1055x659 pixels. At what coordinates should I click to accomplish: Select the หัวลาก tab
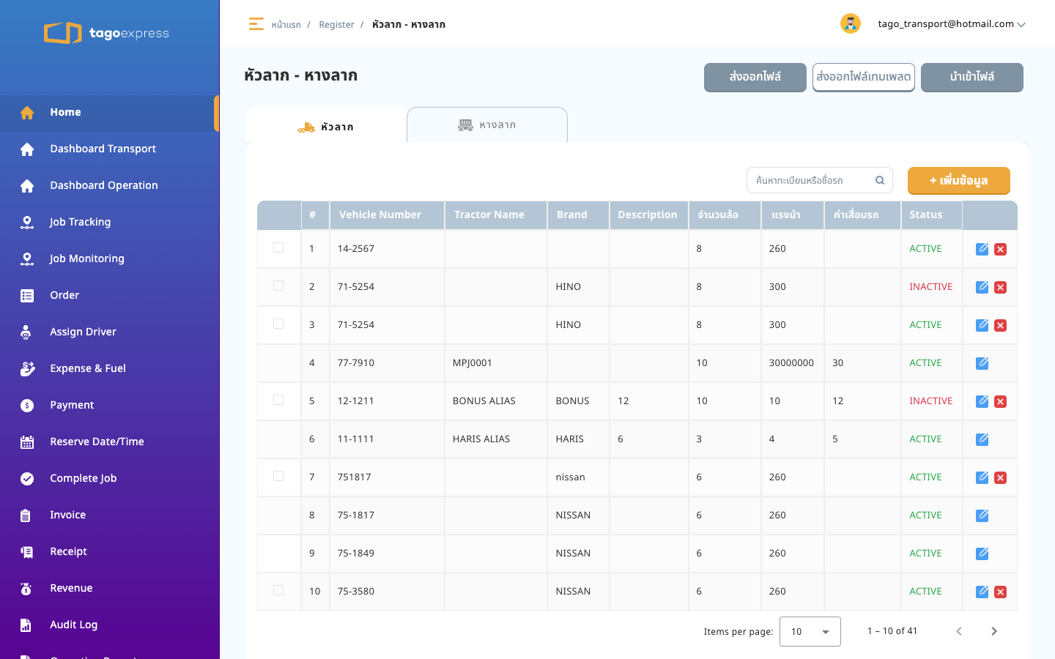326,127
